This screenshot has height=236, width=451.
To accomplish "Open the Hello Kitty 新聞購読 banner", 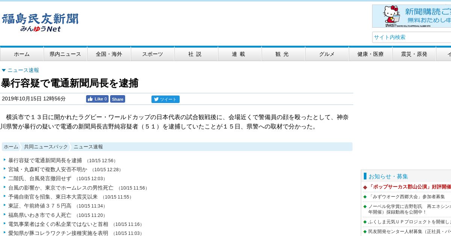I will pos(412,16).
